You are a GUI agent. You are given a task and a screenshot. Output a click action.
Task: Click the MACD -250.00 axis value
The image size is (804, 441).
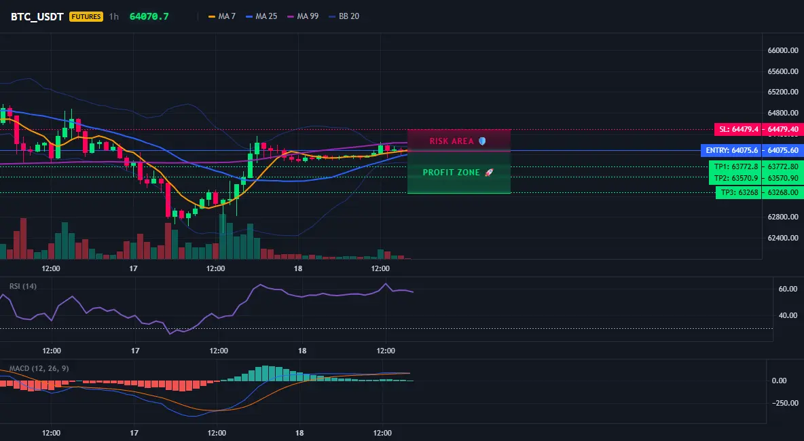tap(786, 403)
